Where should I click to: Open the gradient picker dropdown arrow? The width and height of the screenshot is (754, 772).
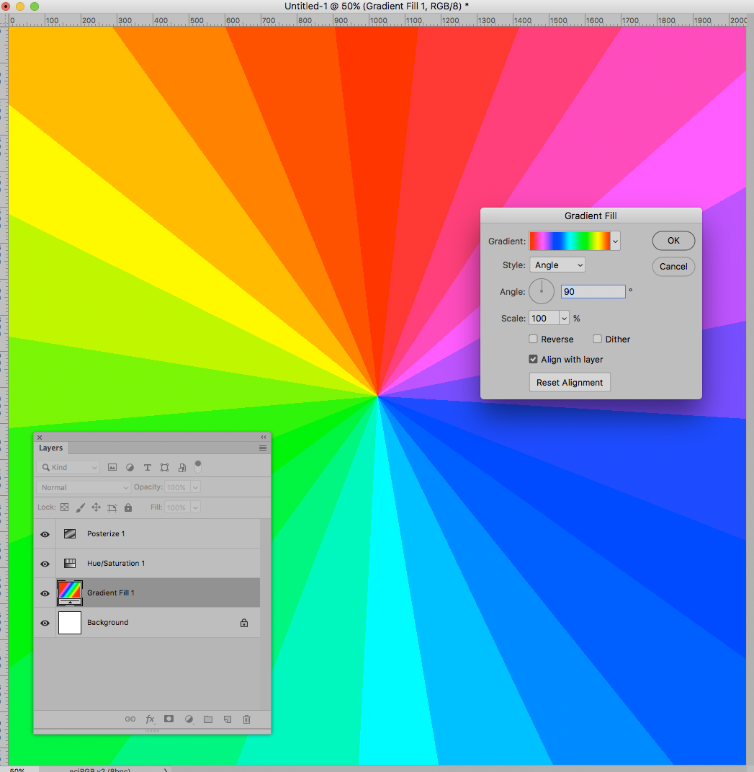pos(615,241)
